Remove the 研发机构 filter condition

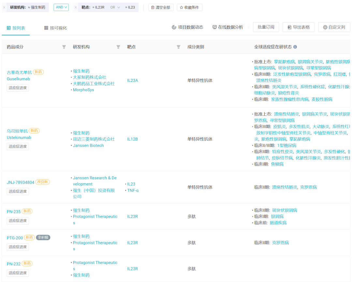4,7
